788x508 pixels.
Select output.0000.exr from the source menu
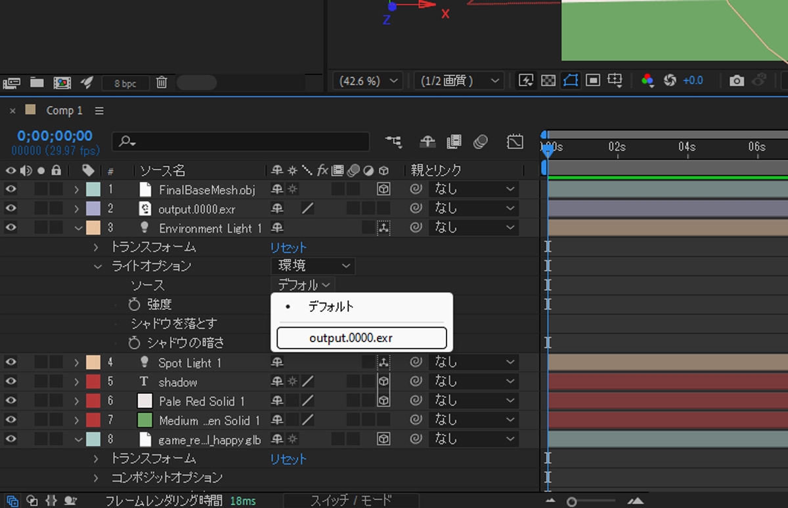point(361,338)
